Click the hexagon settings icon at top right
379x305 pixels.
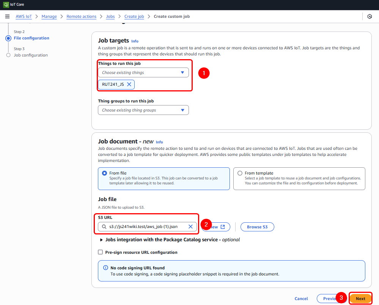[x=370, y=17]
